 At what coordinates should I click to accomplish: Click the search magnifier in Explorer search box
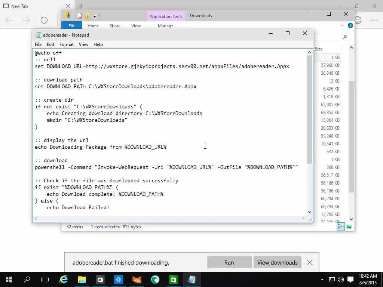point(344,37)
